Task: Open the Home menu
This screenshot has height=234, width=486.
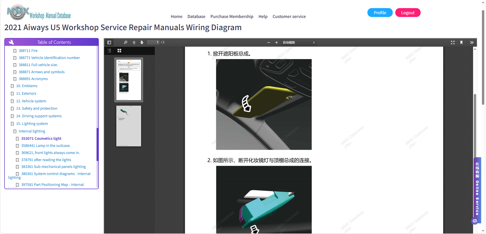Action: pos(177,16)
